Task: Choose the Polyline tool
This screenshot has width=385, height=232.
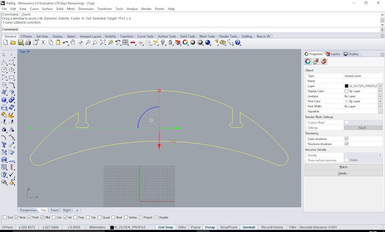Action: (x=4, y=63)
